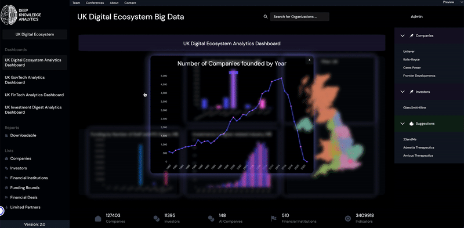Open the Financial Institutions list
This screenshot has width=464, height=228.
(x=29, y=178)
